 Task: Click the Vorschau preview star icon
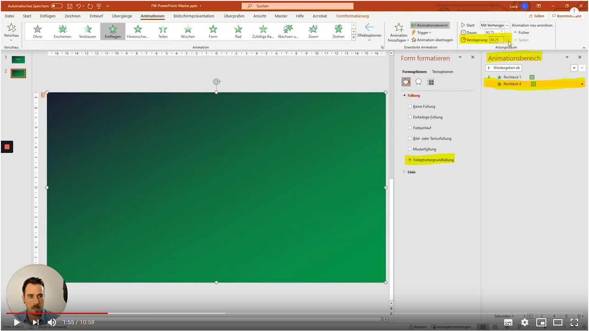[x=11, y=27]
